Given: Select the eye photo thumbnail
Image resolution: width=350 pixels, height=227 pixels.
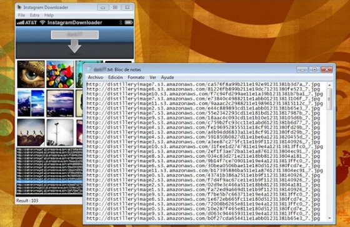Looking at the screenshot, I should 31,74.
